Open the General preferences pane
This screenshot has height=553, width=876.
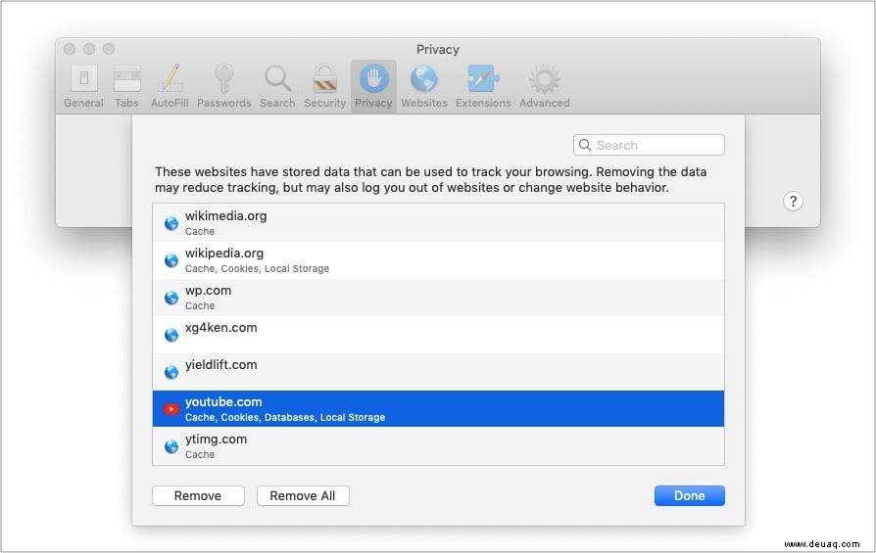click(x=84, y=86)
